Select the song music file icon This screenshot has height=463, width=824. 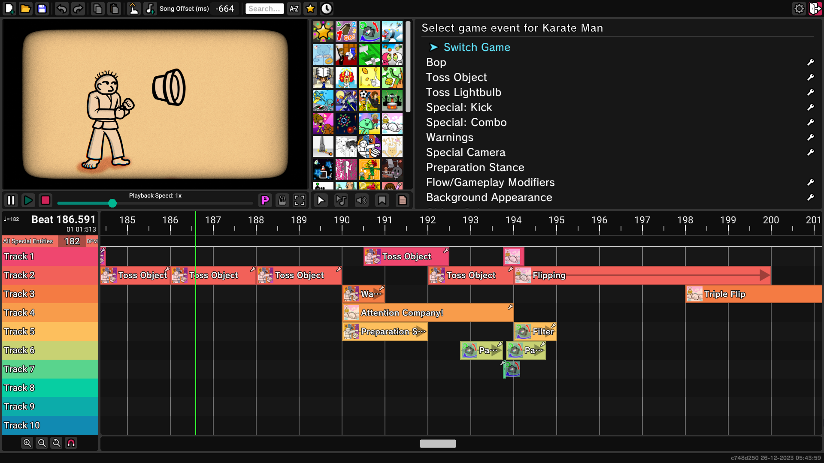click(150, 9)
